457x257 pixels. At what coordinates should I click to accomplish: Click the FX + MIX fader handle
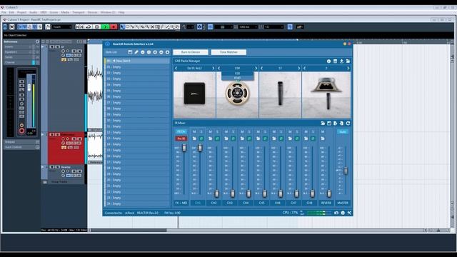pos(184,148)
